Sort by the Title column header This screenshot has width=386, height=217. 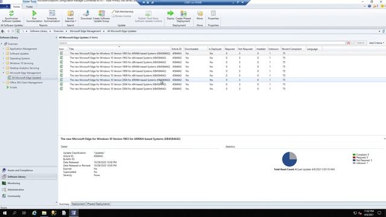(x=119, y=49)
